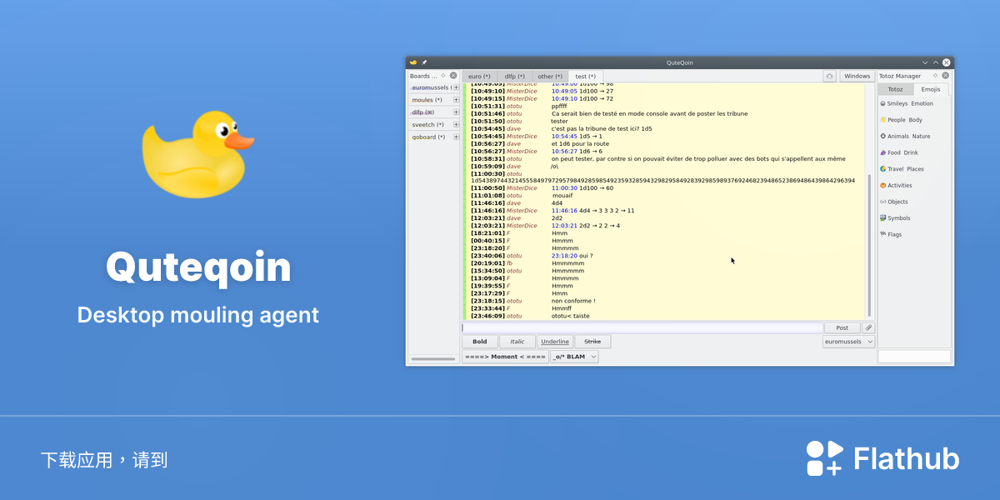This screenshot has height=500, width=1000.
Task: Open Travel Places emoji category
Action: (902, 169)
